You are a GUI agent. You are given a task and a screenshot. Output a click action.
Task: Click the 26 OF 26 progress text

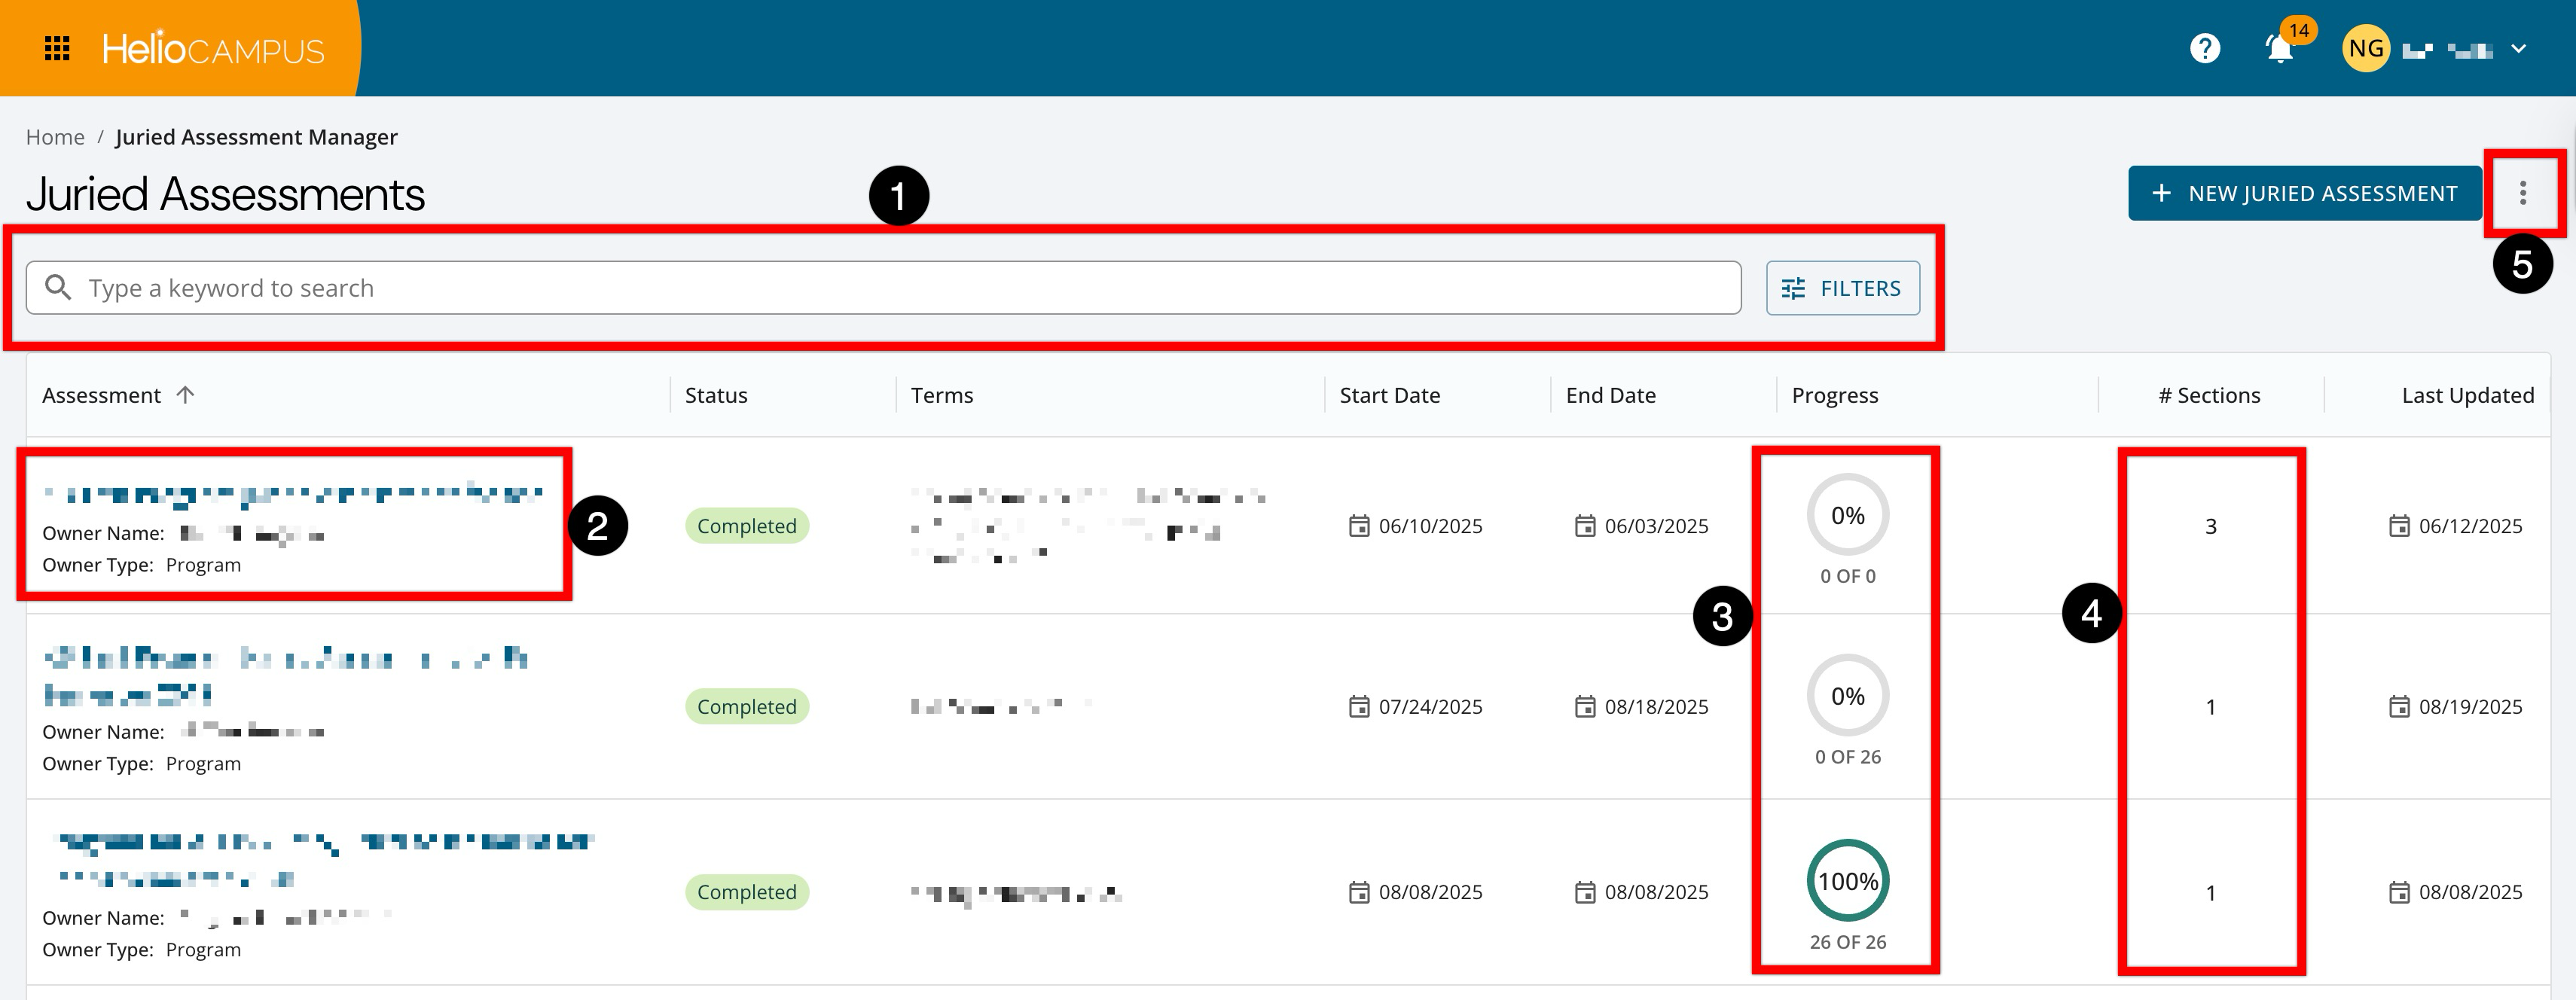1848,942
